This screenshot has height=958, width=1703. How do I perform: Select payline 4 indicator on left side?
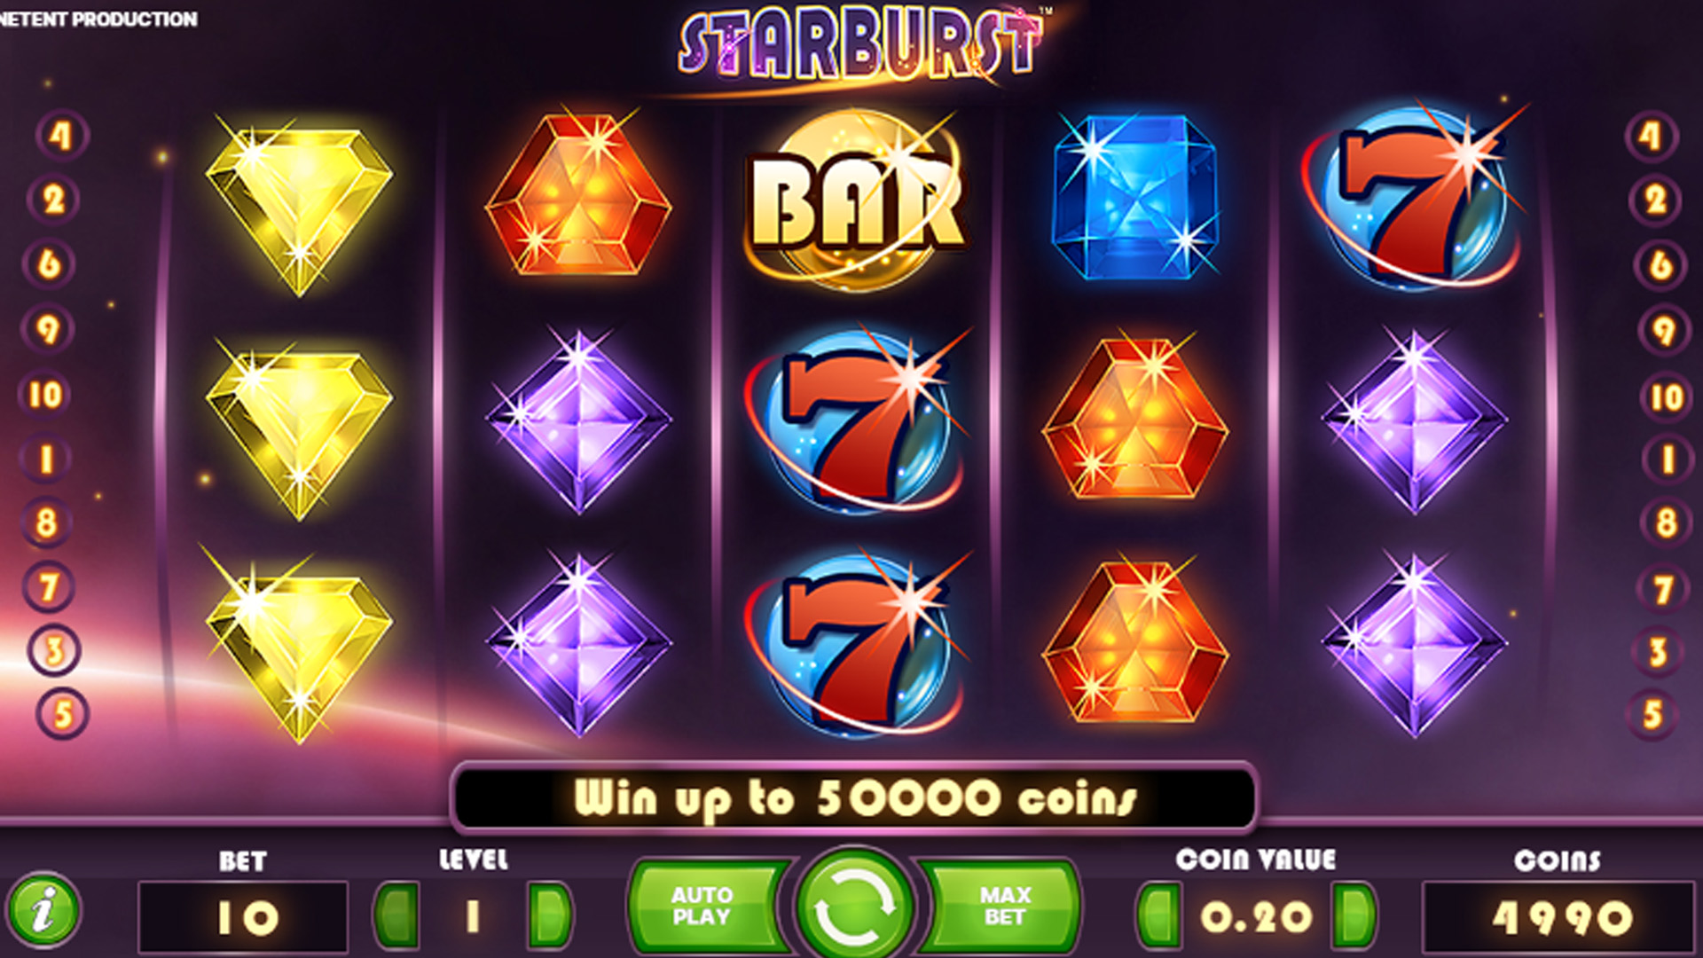tap(61, 136)
